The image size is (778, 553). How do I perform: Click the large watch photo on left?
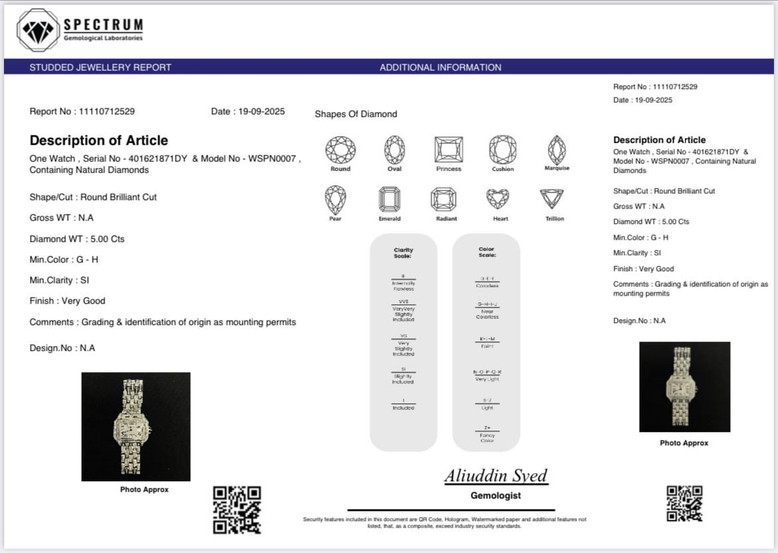coord(136,426)
